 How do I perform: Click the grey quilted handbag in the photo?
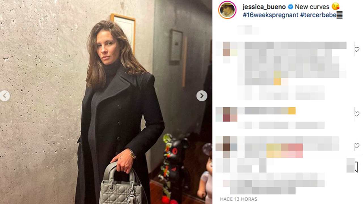click(121, 184)
